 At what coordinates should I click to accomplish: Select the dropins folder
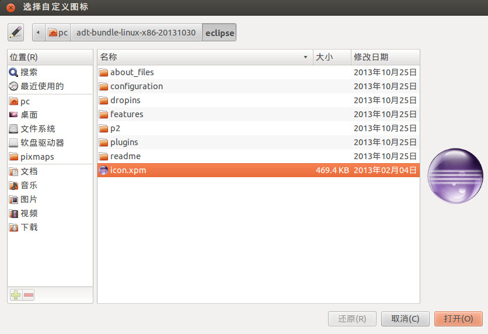(259, 100)
